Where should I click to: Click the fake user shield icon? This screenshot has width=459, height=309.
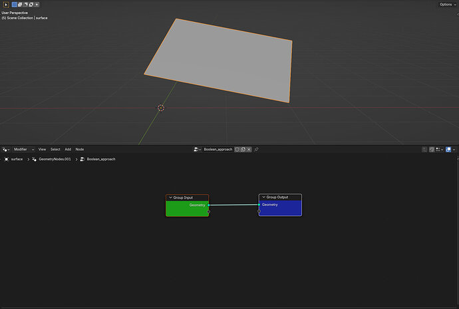pos(237,150)
